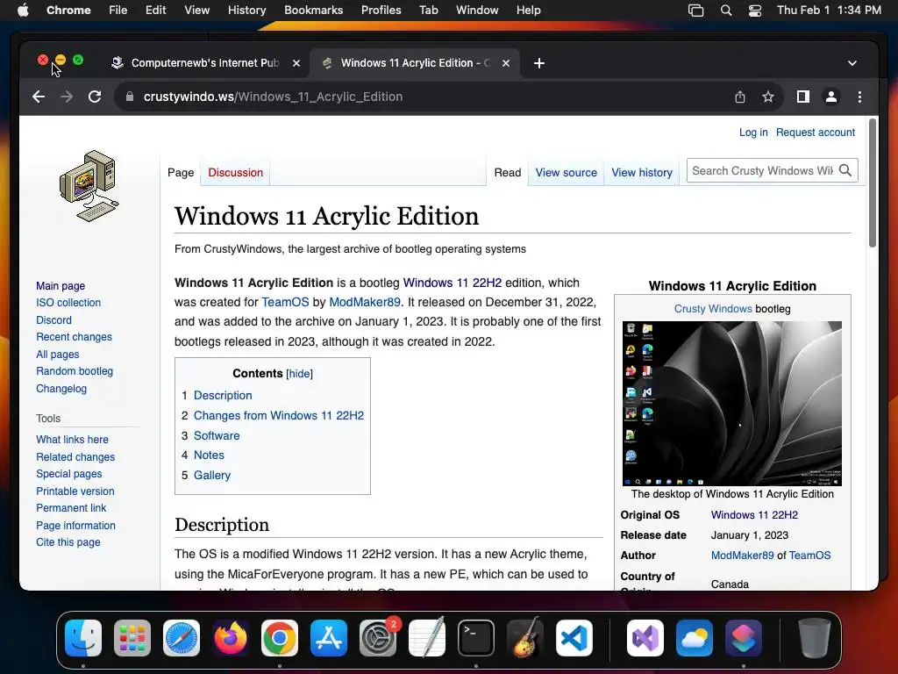This screenshot has height=674, width=898.
Task: Launch GarageBand from the Dock
Action: (x=525, y=638)
